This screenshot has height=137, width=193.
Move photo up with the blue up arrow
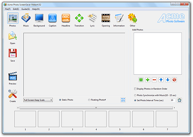pyautogui.click(x=161, y=80)
